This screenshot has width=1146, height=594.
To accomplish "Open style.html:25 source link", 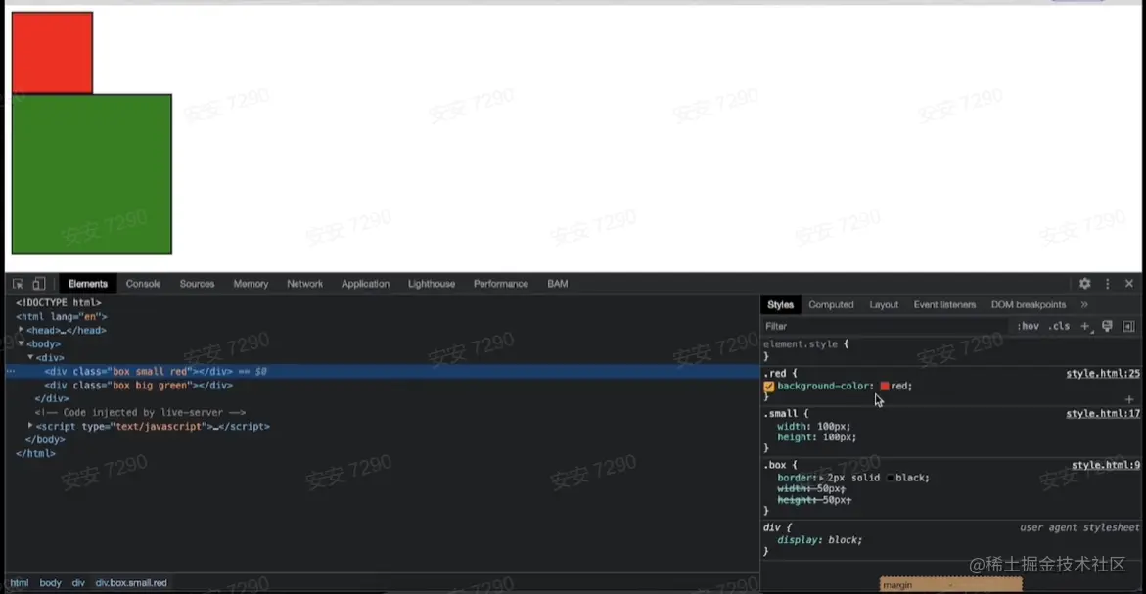I will tap(1102, 374).
